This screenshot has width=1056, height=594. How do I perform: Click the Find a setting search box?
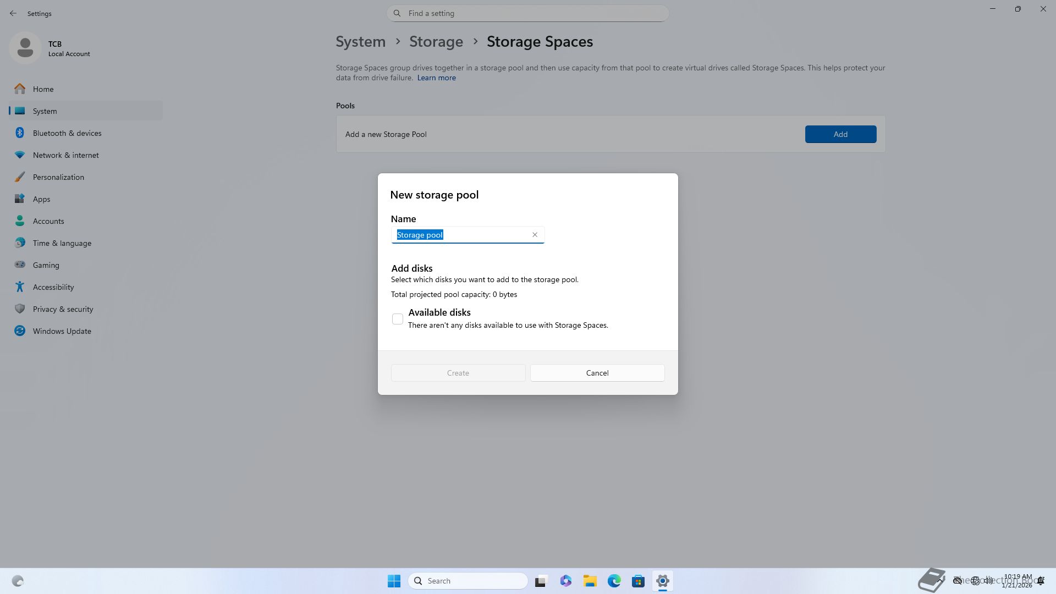pyautogui.click(x=528, y=13)
